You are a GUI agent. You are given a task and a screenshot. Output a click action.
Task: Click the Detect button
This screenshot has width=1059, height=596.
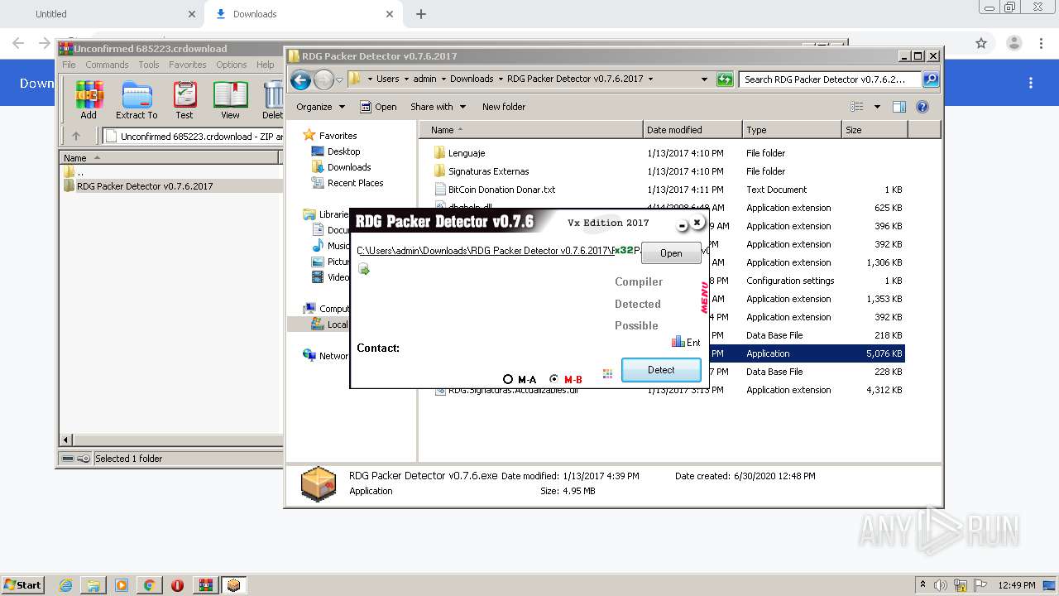click(661, 370)
